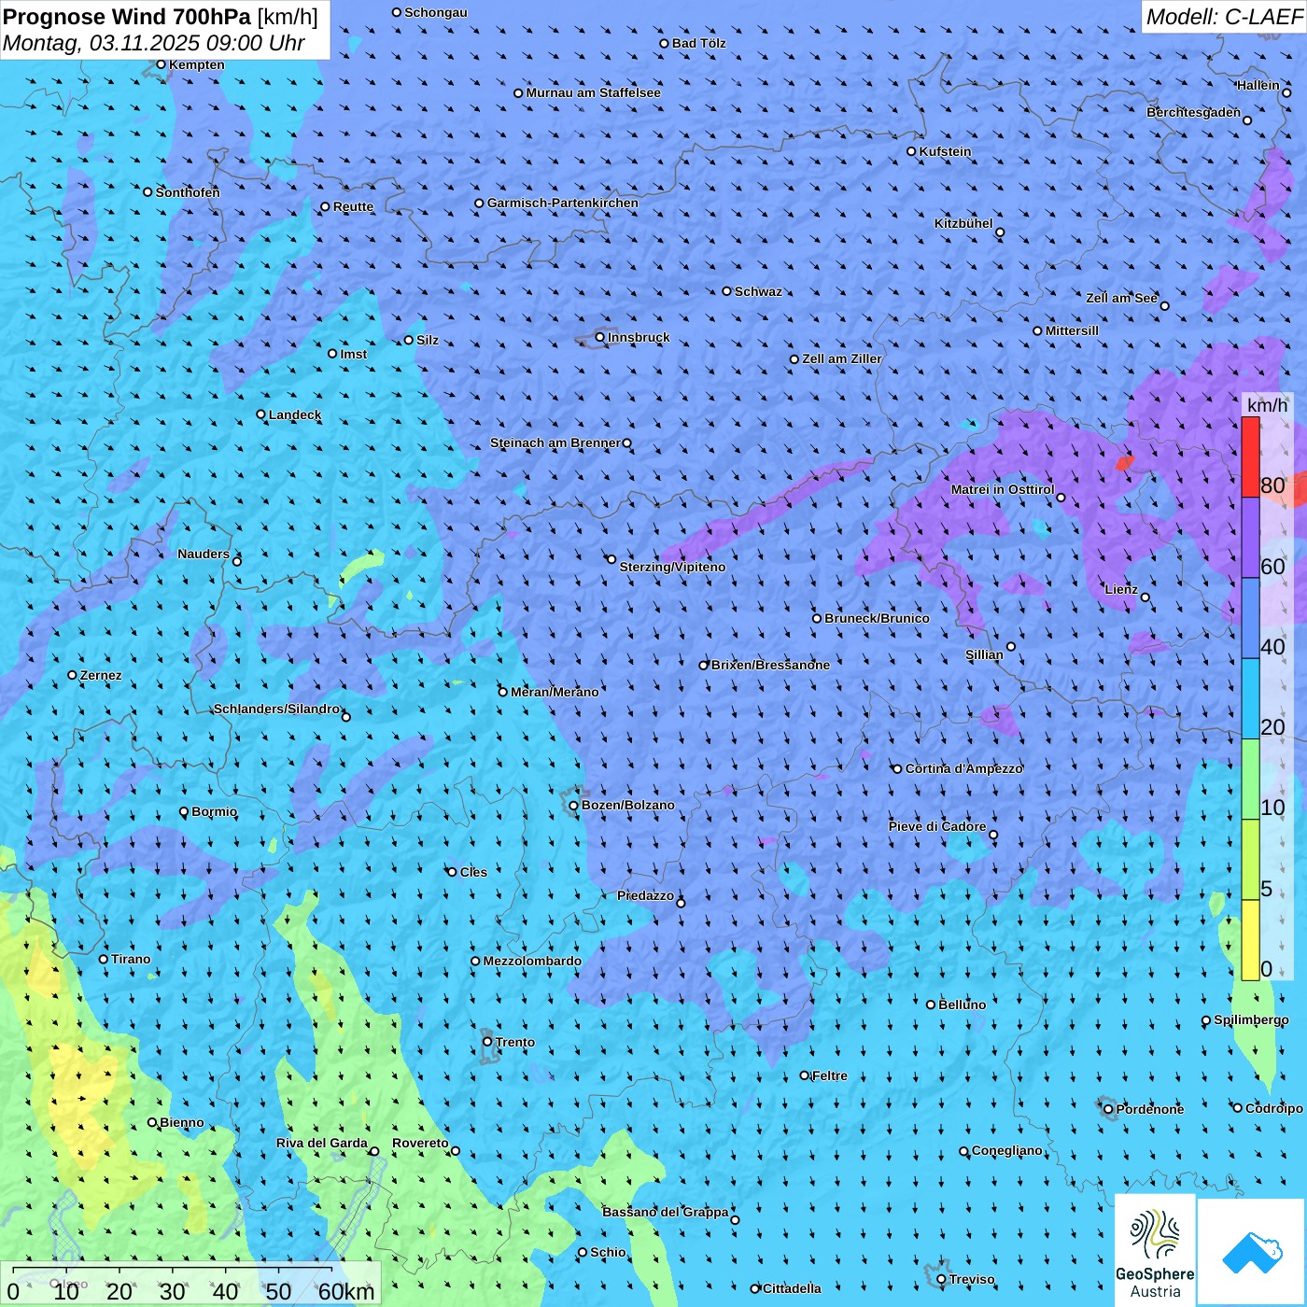This screenshot has width=1307, height=1307.
Task: Click the purple 60 km/h legend swatch
Action: click(1250, 538)
